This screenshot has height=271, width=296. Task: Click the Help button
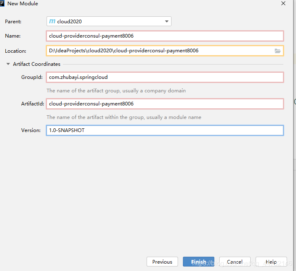point(271,262)
